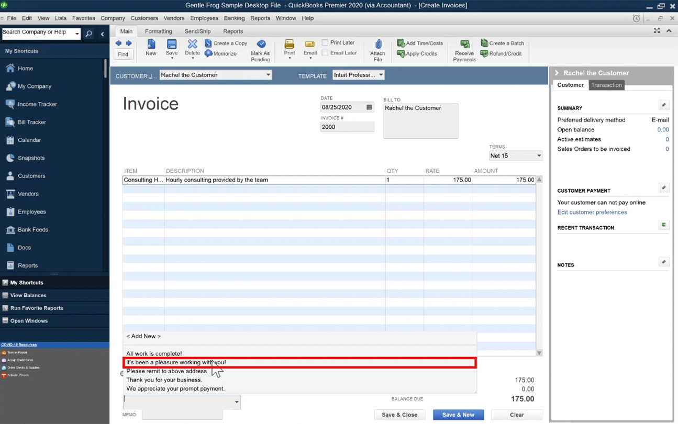Viewport: 678px width, 424px height.
Task: Edit Notes pencil icon
Action: [x=663, y=262]
